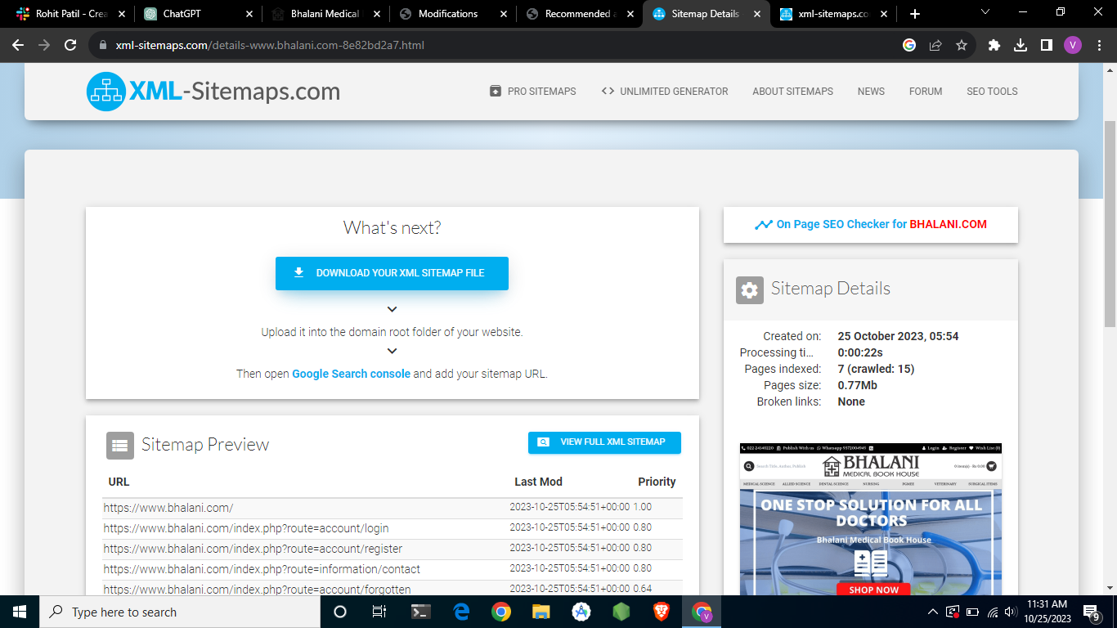Open notification center icon

(x=1092, y=612)
